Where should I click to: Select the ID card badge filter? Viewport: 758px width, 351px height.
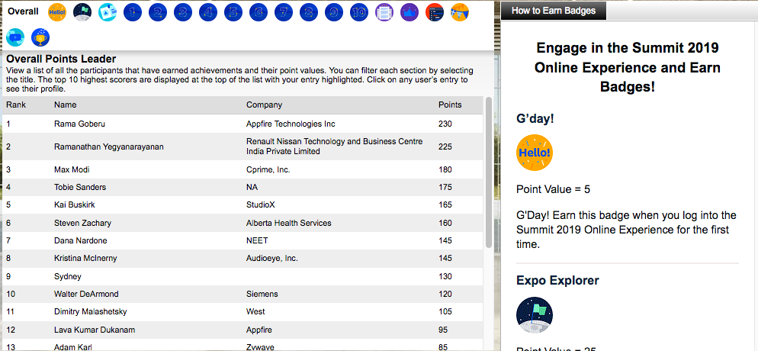click(108, 12)
